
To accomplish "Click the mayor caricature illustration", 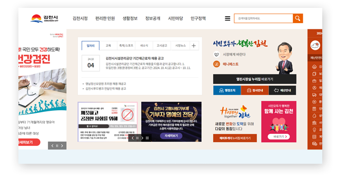I will pyautogui.click(x=284, y=58).
